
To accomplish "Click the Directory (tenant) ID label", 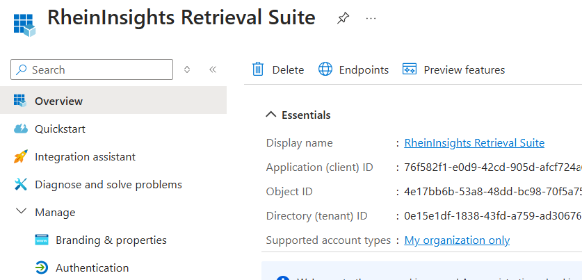I will (316, 215).
